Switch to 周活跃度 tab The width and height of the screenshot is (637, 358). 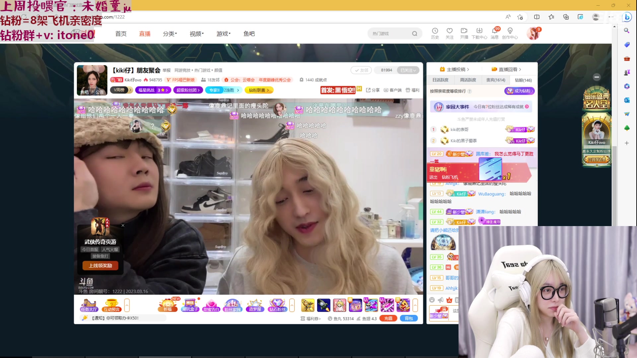coord(468,80)
